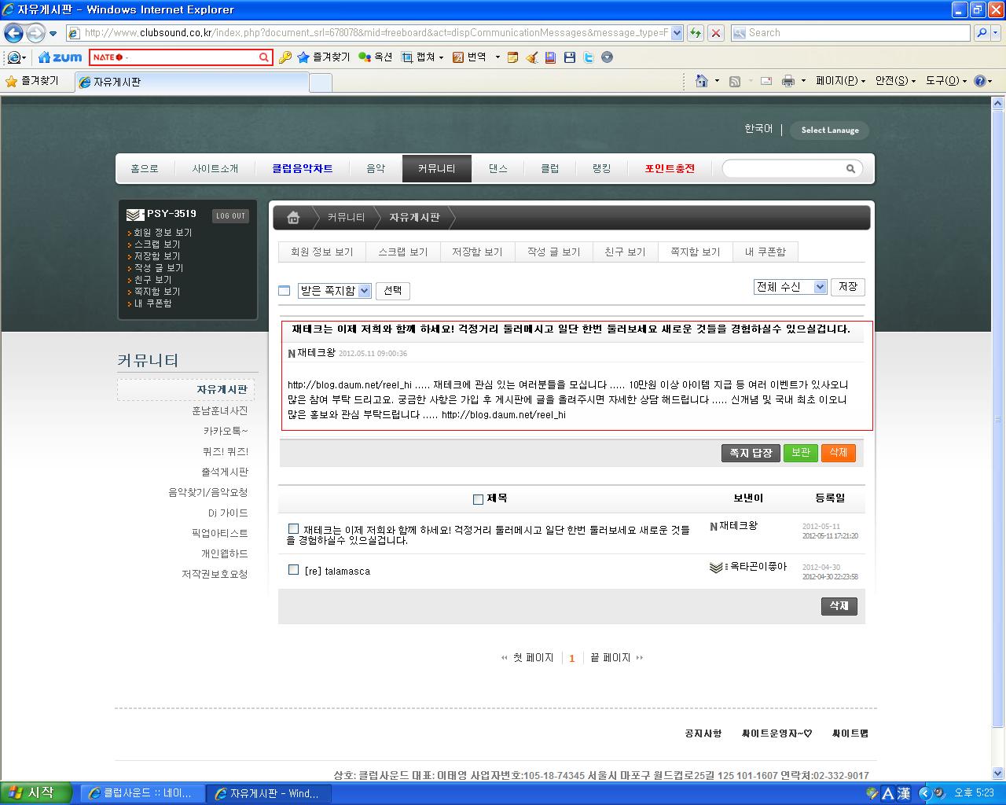Click the site search magnifier in the navigation bar
This screenshot has height=805, width=1006.
tap(850, 168)
